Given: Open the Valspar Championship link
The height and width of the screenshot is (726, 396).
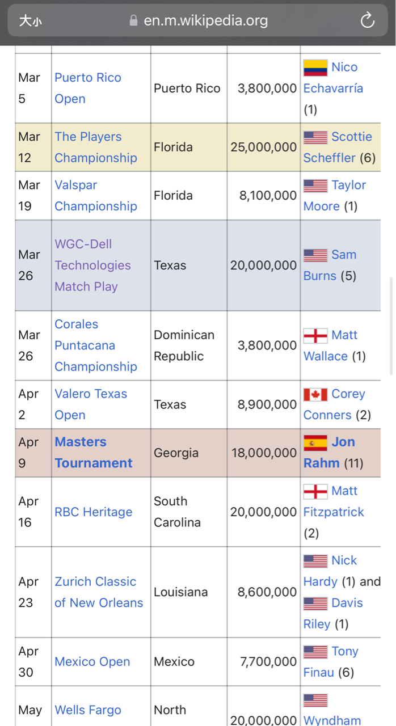Looking at the screenshot, I should tap(96, 196).
